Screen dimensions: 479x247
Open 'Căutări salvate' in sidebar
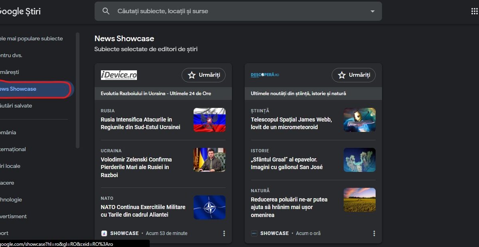click(16, 106)
